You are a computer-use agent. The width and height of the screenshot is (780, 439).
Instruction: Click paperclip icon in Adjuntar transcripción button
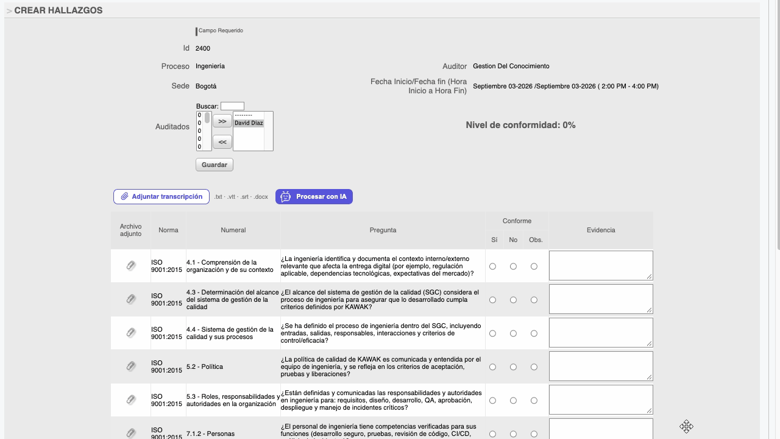tap(124, 196)
